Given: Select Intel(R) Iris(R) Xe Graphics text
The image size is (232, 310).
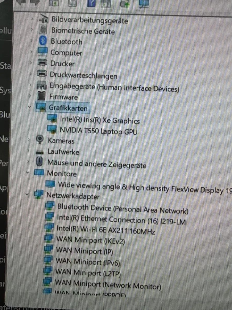Looking at the screenshot, I should point(100,120).
